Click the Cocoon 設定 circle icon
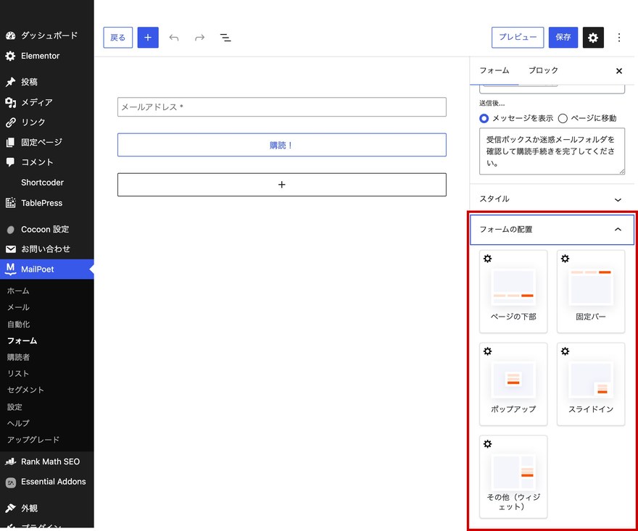Viewport: 638px width, 531px height. 11,230
